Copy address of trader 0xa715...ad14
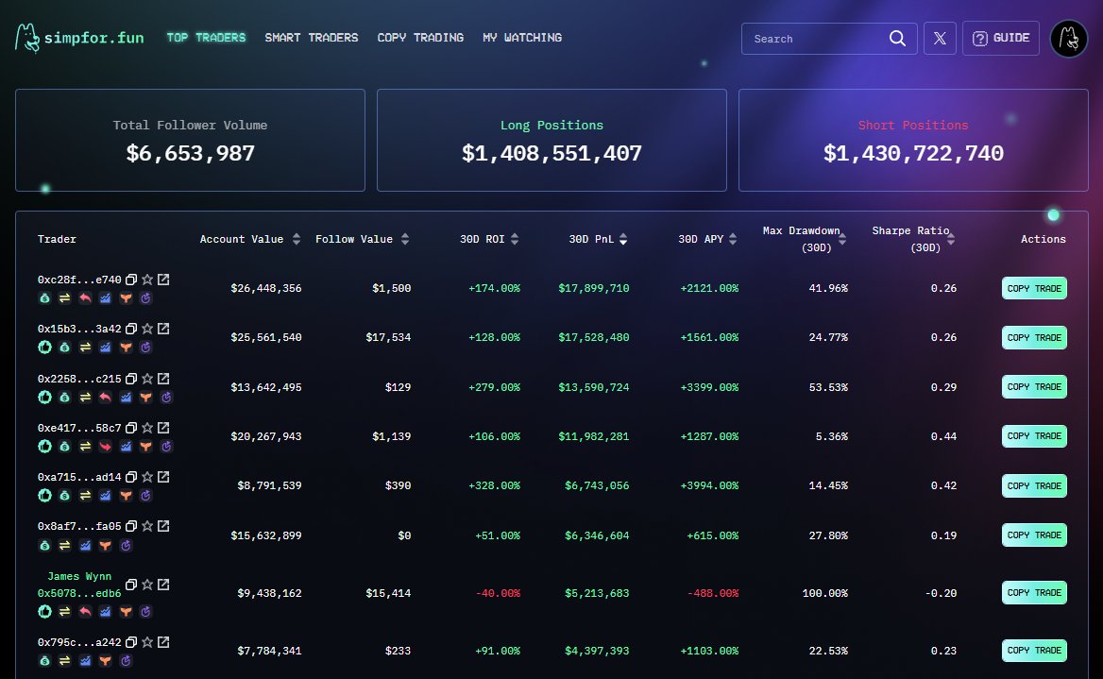The image size is (1103, 679). coord(131,477)
